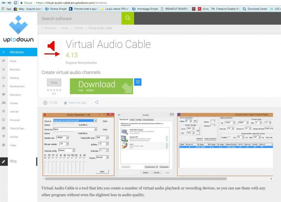Click the green Download button
Screen dimensions: 281x202
(x=102, y=86)
